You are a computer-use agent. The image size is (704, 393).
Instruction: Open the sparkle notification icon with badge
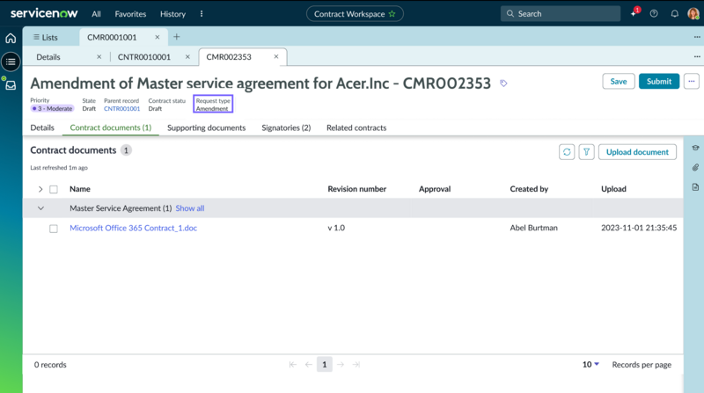click(634, 13)
